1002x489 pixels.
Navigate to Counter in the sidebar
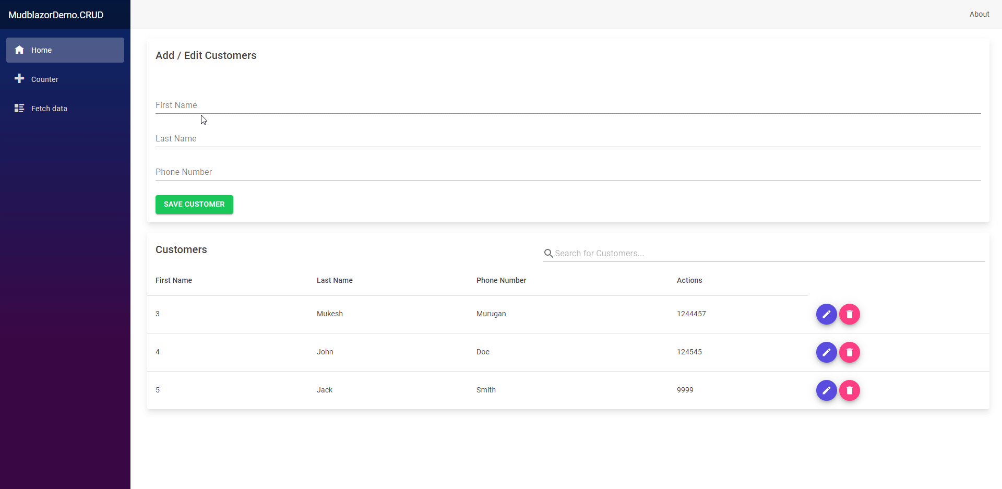(x=45, y=79)
